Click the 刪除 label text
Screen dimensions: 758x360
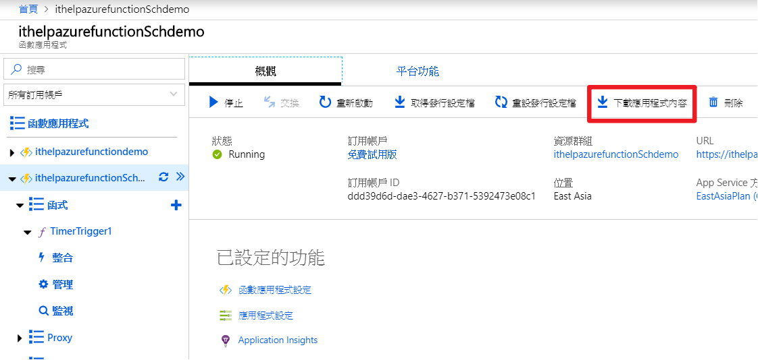pyautogui.click(x=734, y=102)
